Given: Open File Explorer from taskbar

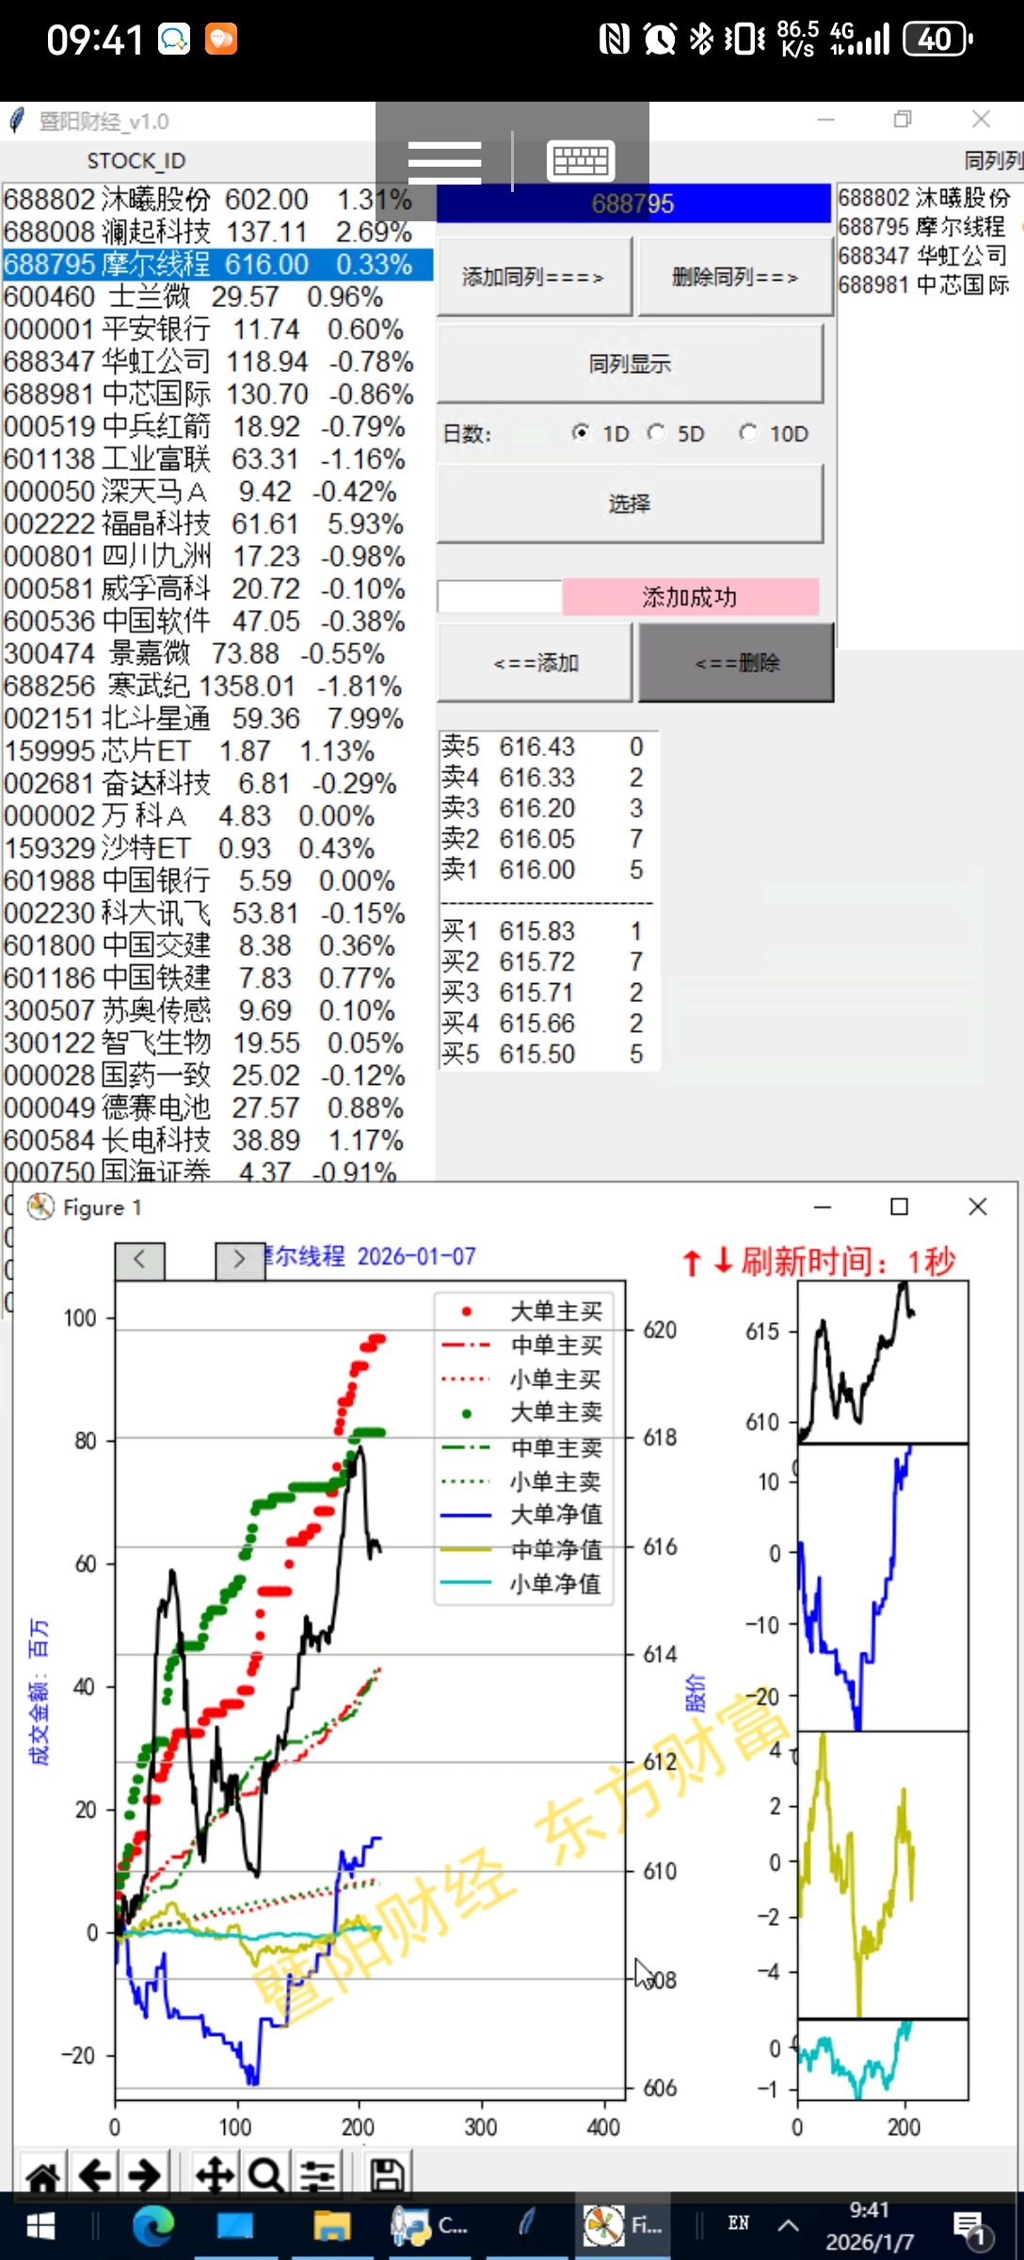Looking at the screenshot, I should [331, 2226].
